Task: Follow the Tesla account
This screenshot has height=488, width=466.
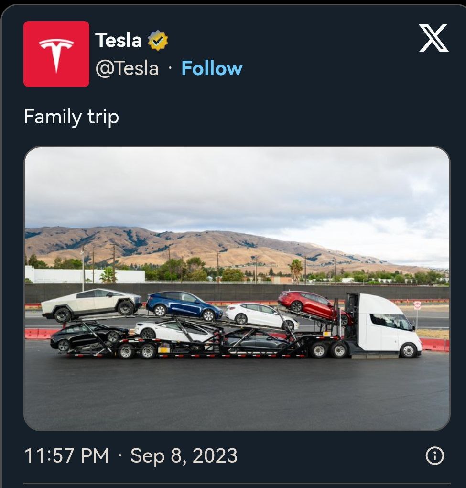Action: click(x=212, y=68)
